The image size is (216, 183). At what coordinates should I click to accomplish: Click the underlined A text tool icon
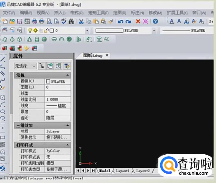(x=172, y=21)
